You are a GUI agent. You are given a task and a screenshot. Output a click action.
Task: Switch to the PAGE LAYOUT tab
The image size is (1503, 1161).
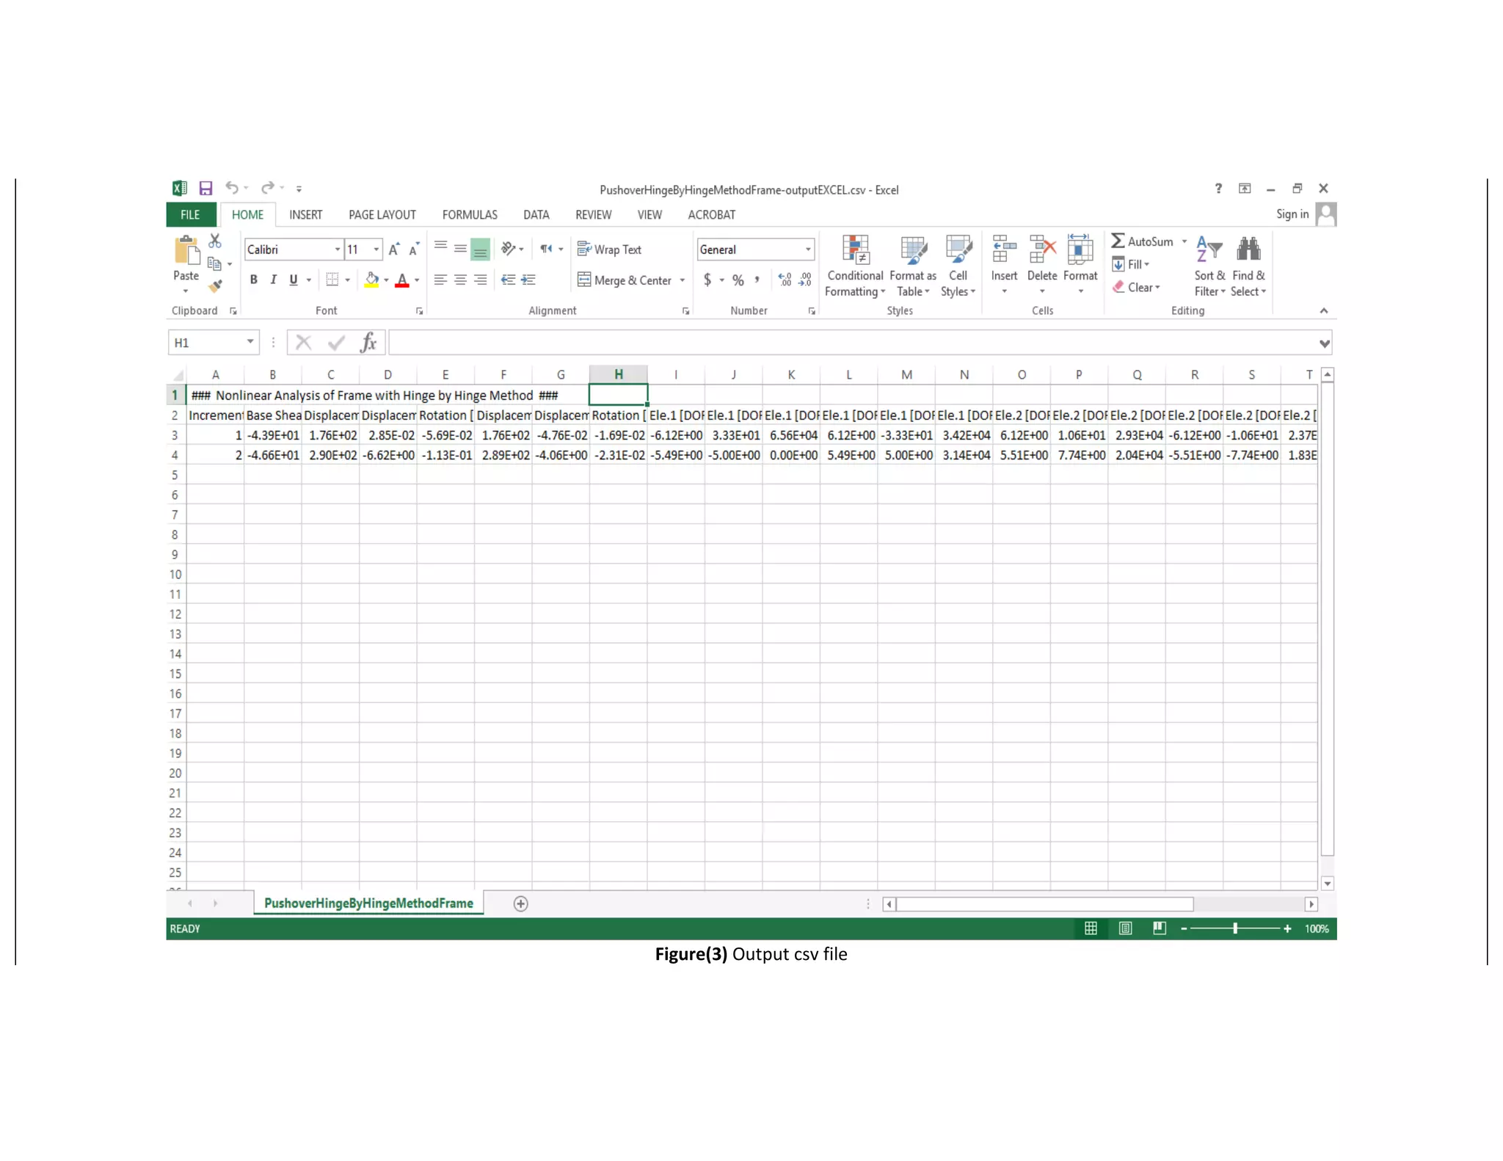tap(382, 214)
